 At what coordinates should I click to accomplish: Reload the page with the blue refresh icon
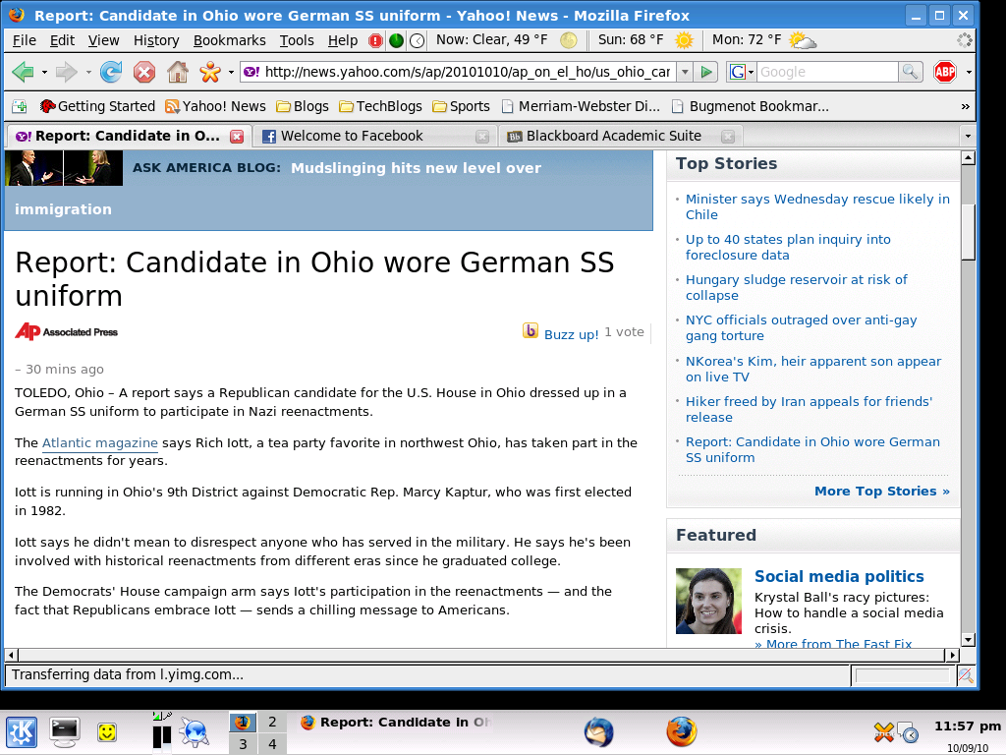tap(111, 72)
